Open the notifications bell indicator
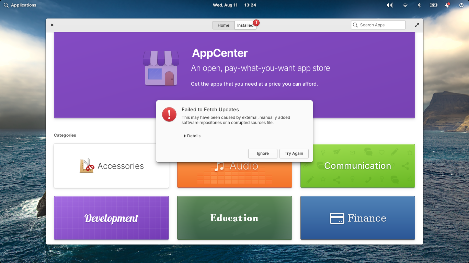This screenshot has height=263, width=469. 447,5
